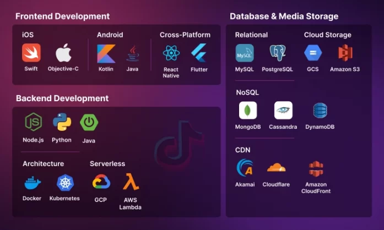Click the 'MongoDB' text label
This screenshot has width=384, height=230.
click(x=248, y=127)
